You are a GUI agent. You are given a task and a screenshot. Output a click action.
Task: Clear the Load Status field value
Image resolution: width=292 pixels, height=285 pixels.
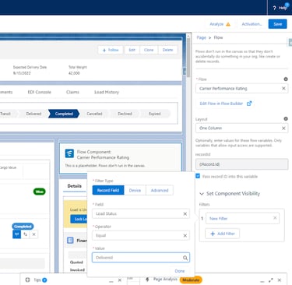click(x=185, y=214)
